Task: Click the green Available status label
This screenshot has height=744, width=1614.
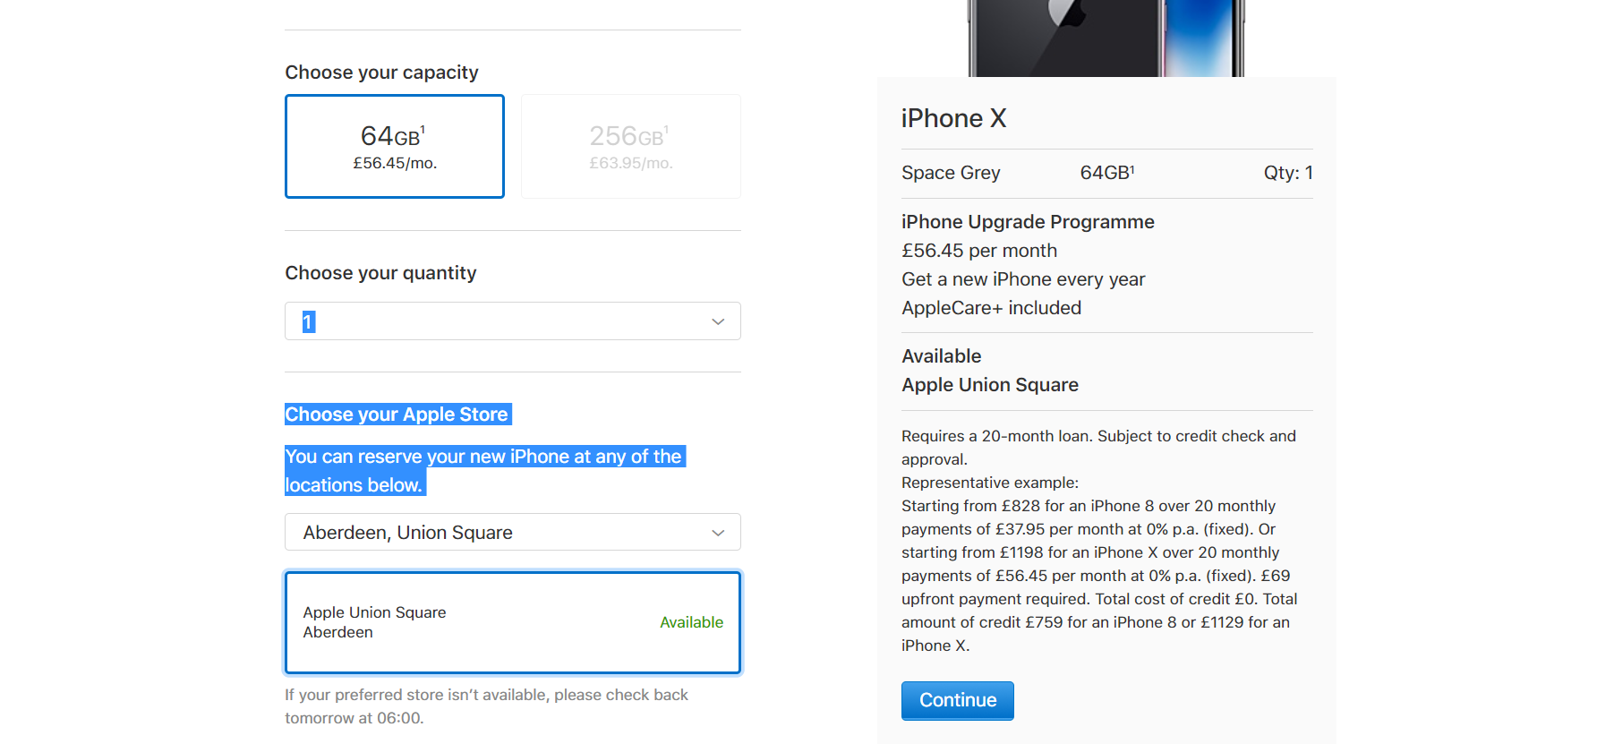Action: click(x=691, y=622)
